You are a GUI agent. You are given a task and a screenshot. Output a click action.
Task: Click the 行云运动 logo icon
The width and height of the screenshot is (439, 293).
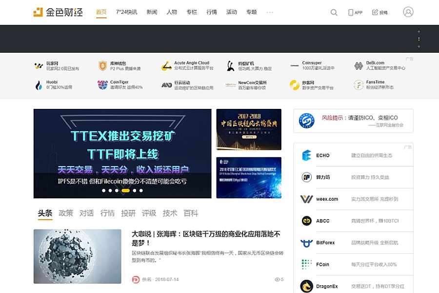(167, 85)
